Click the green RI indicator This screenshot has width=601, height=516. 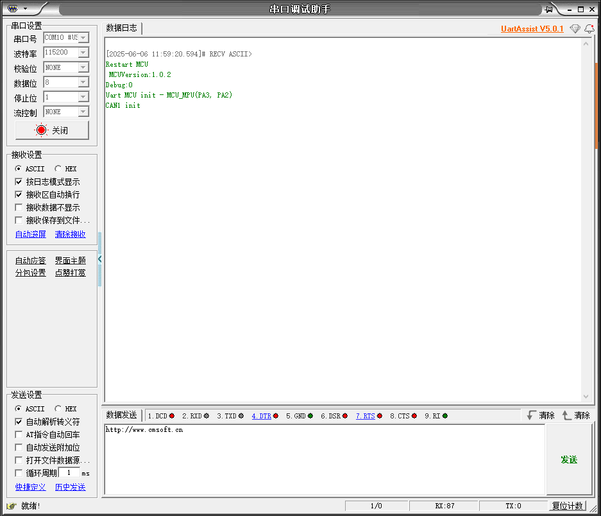coord(445,416)
